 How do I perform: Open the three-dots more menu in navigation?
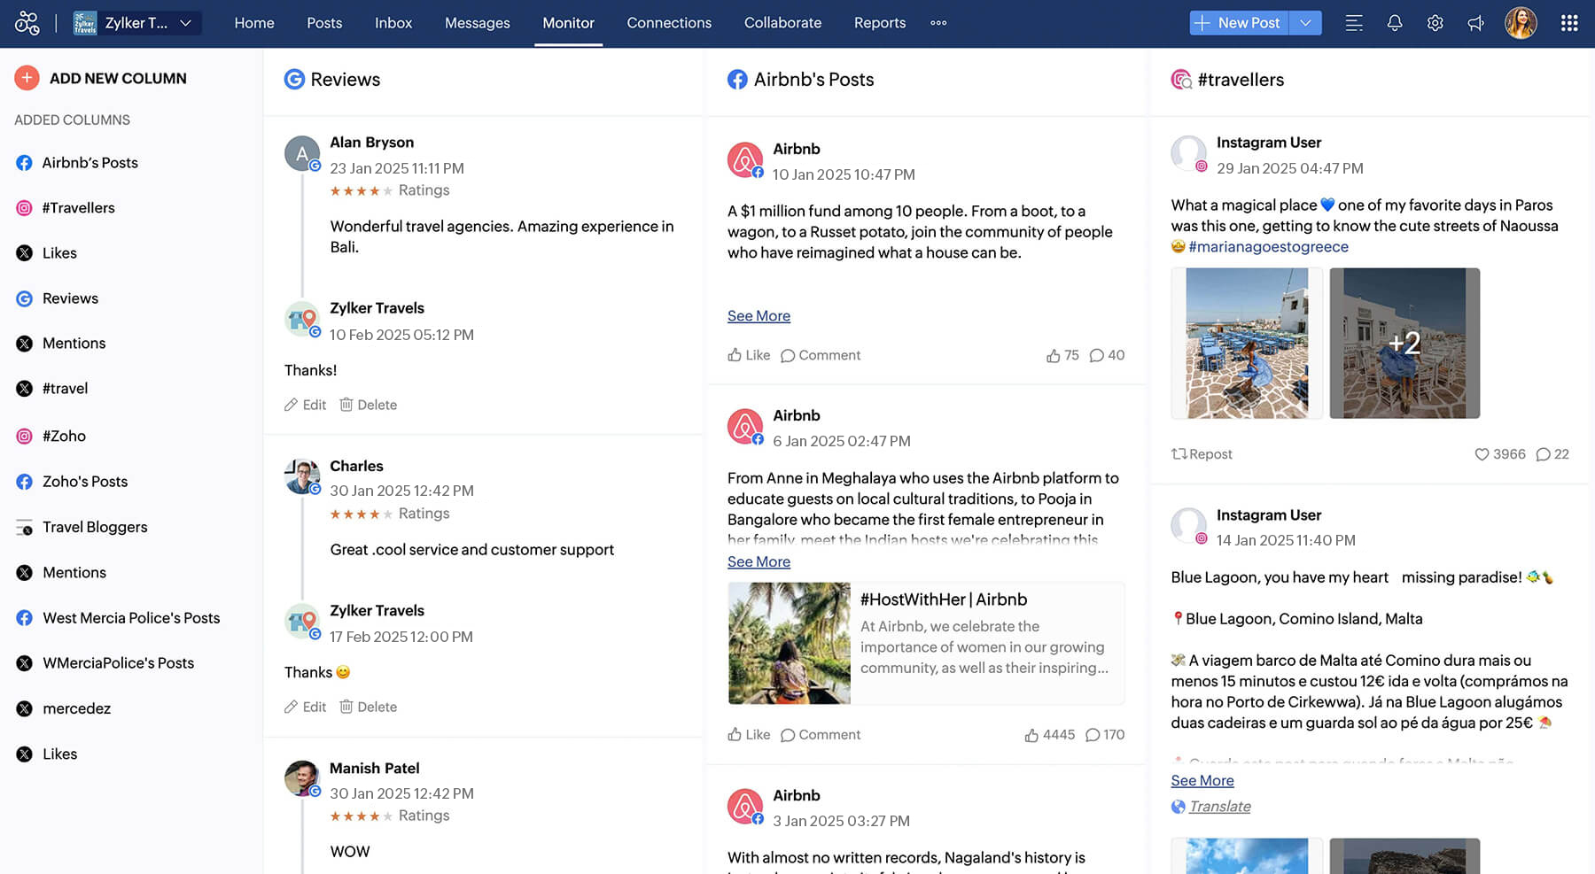[x=938, y=23]
